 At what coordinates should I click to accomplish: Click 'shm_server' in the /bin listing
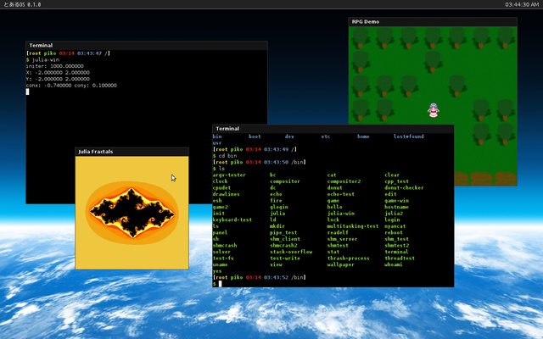click(x=342, y=239)
